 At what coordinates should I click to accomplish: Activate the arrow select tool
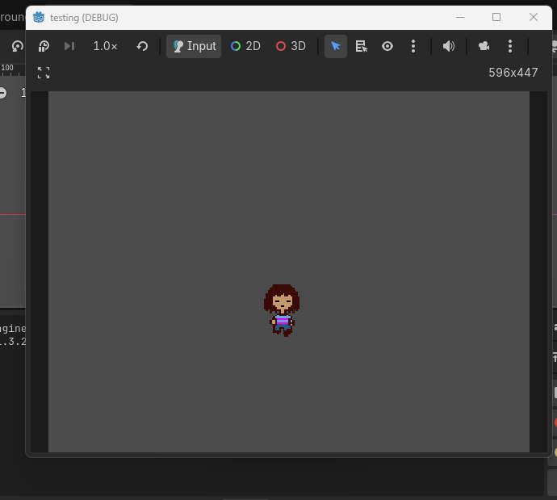tap(336, 46)
